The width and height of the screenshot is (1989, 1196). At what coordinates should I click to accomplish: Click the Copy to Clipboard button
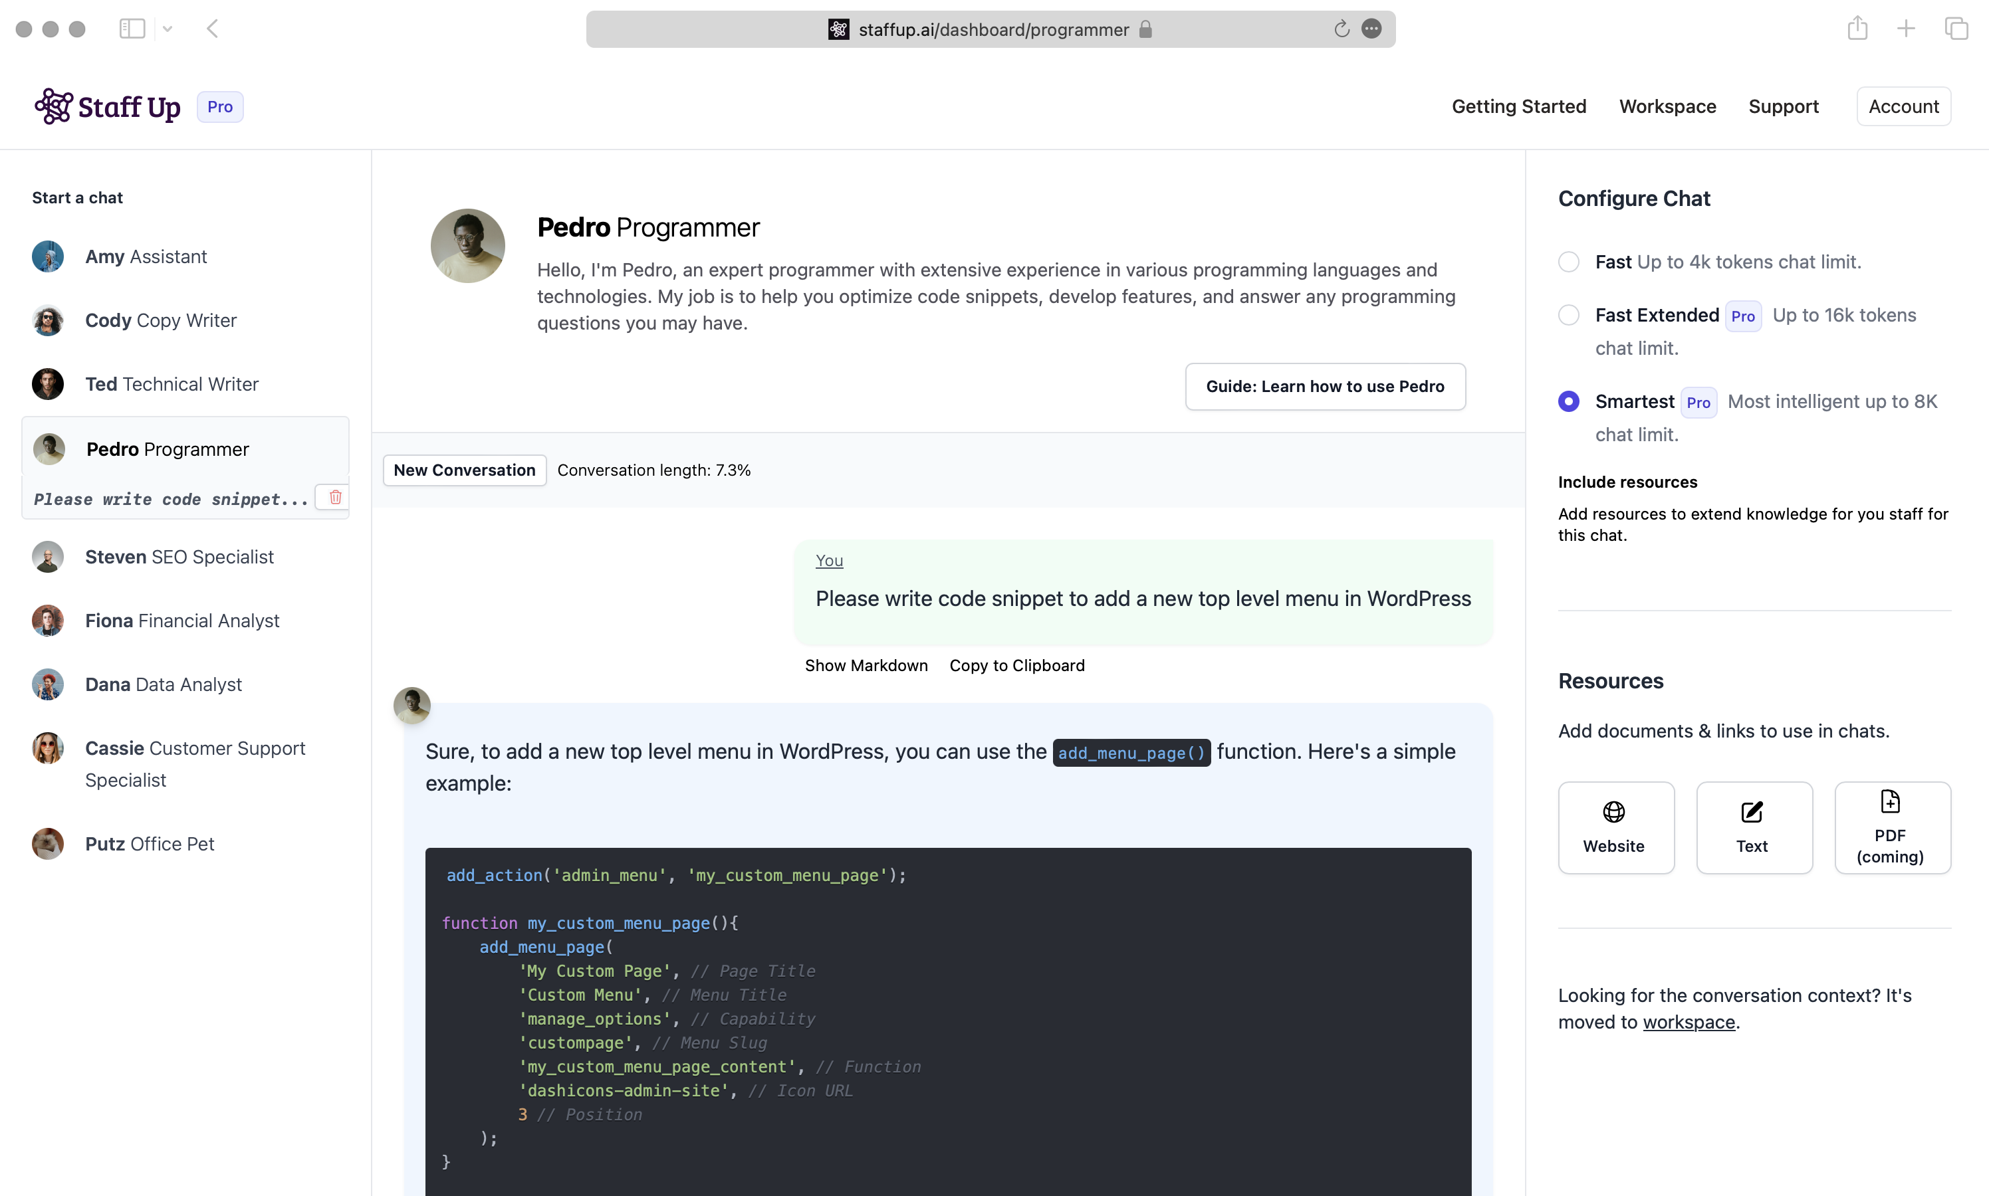[1016, 663]
